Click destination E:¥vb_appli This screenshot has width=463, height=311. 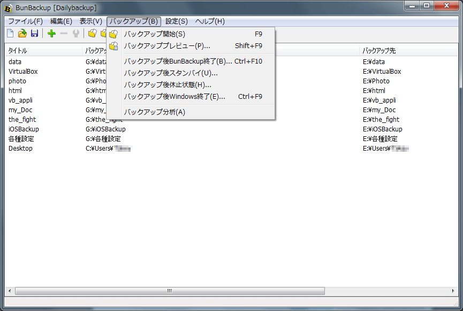click(379, 100)
